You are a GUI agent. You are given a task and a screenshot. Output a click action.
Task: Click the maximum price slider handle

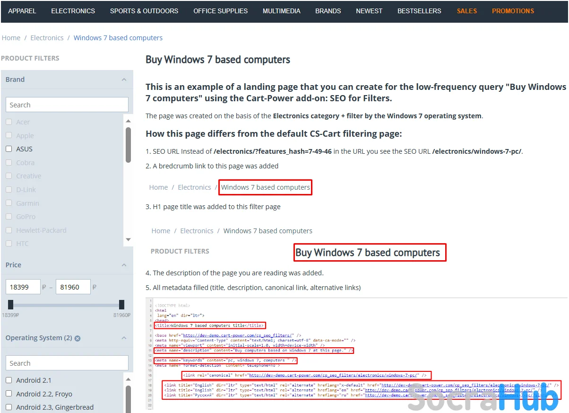tap(121, 305)
